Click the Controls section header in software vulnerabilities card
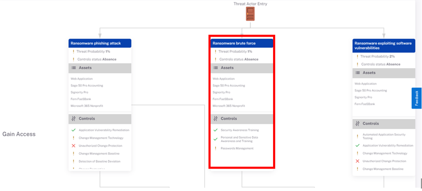The width and height of the screenshot is (422, 191). (x=384, y=124)
